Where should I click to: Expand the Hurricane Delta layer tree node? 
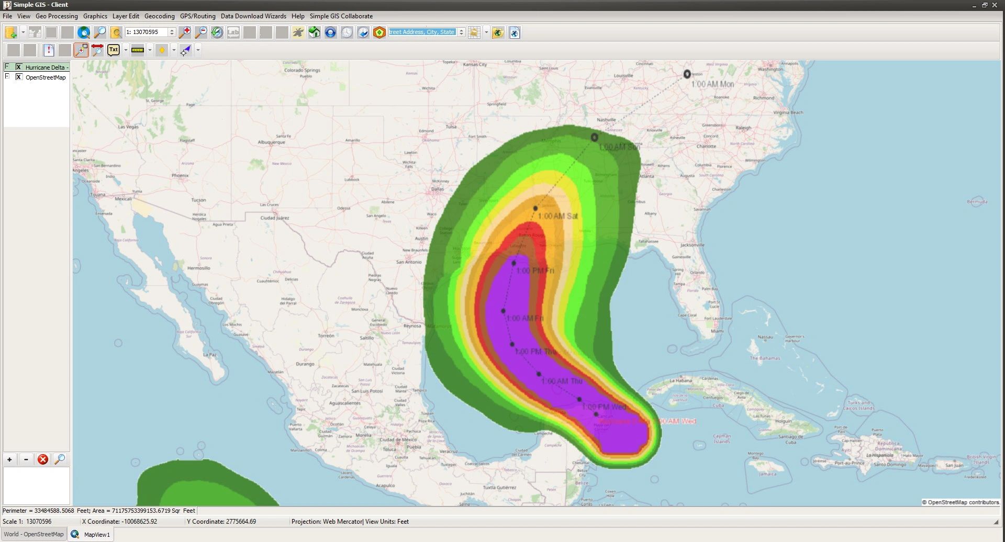[7, 67]
